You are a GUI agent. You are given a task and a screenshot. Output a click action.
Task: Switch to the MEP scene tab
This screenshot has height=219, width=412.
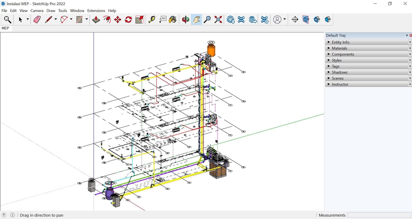(x=5, y=28)
